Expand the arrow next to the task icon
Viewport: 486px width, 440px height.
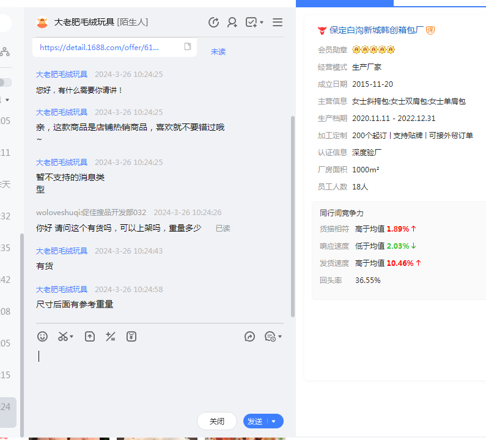tap(262, 23)
